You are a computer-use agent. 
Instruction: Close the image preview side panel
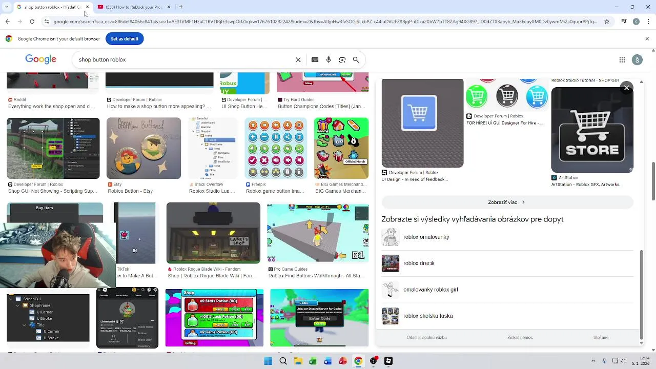[626, 88]
